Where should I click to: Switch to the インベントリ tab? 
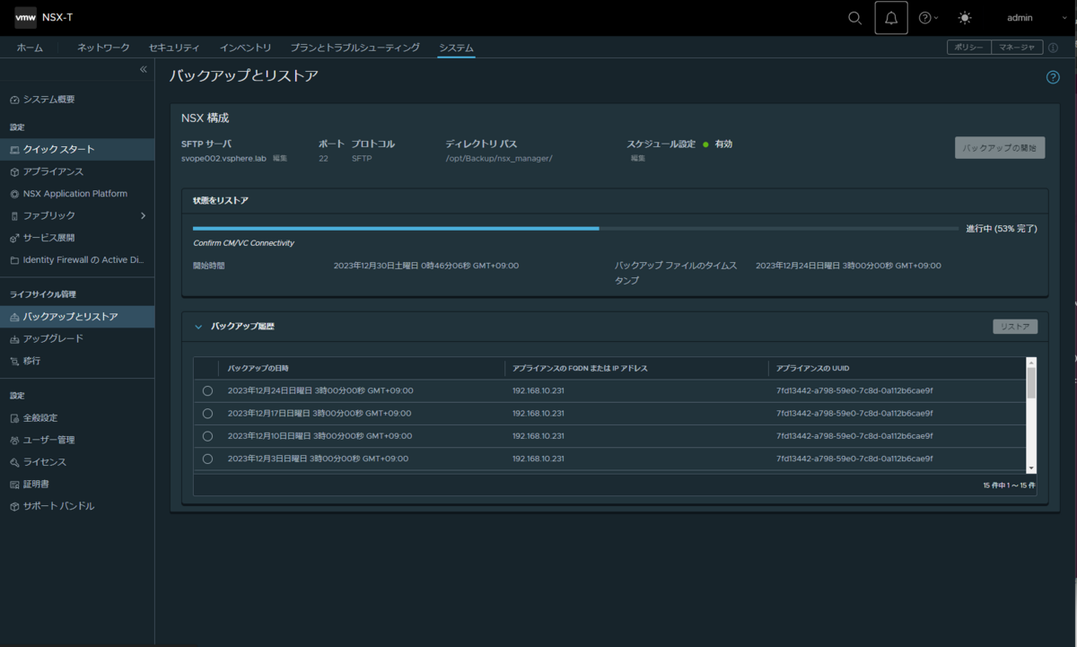point(245,48)
